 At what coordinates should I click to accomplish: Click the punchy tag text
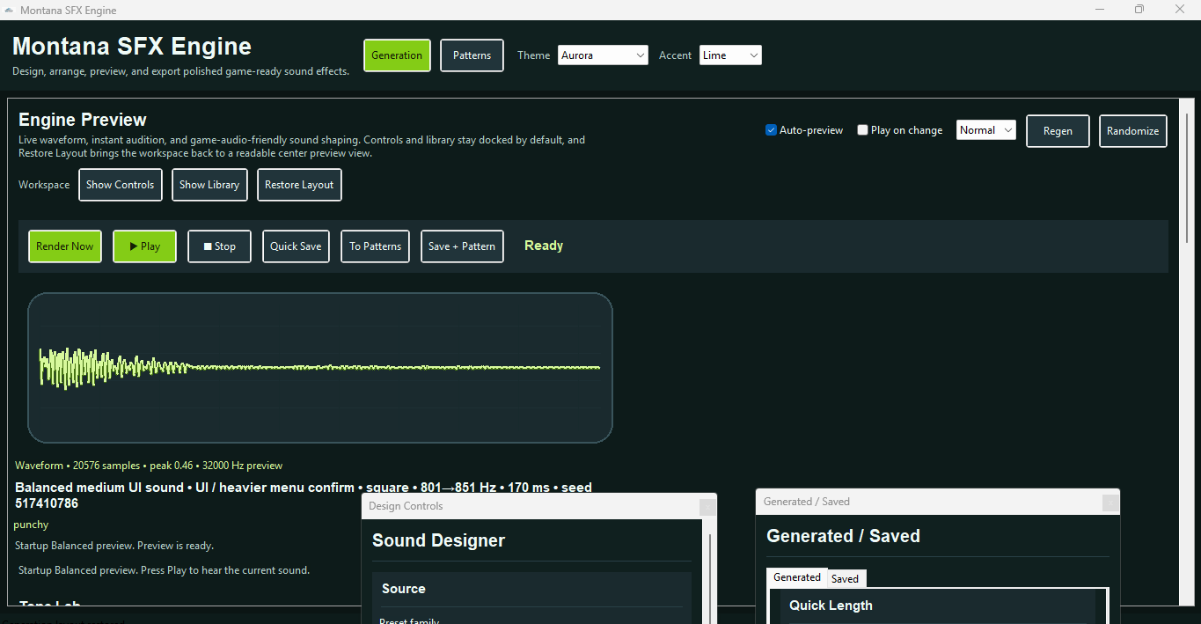click(31, 525)
